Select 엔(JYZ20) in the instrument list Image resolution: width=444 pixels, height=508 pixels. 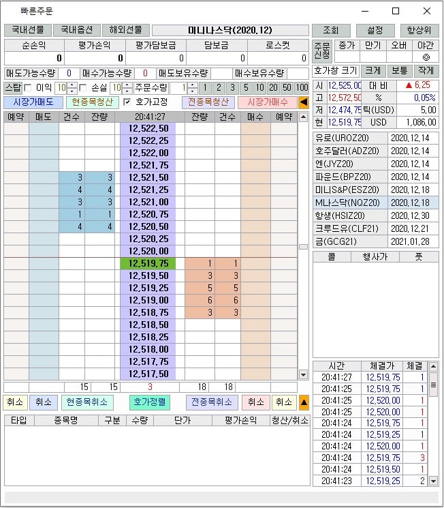pyautogui.click(x=350, y=164)
